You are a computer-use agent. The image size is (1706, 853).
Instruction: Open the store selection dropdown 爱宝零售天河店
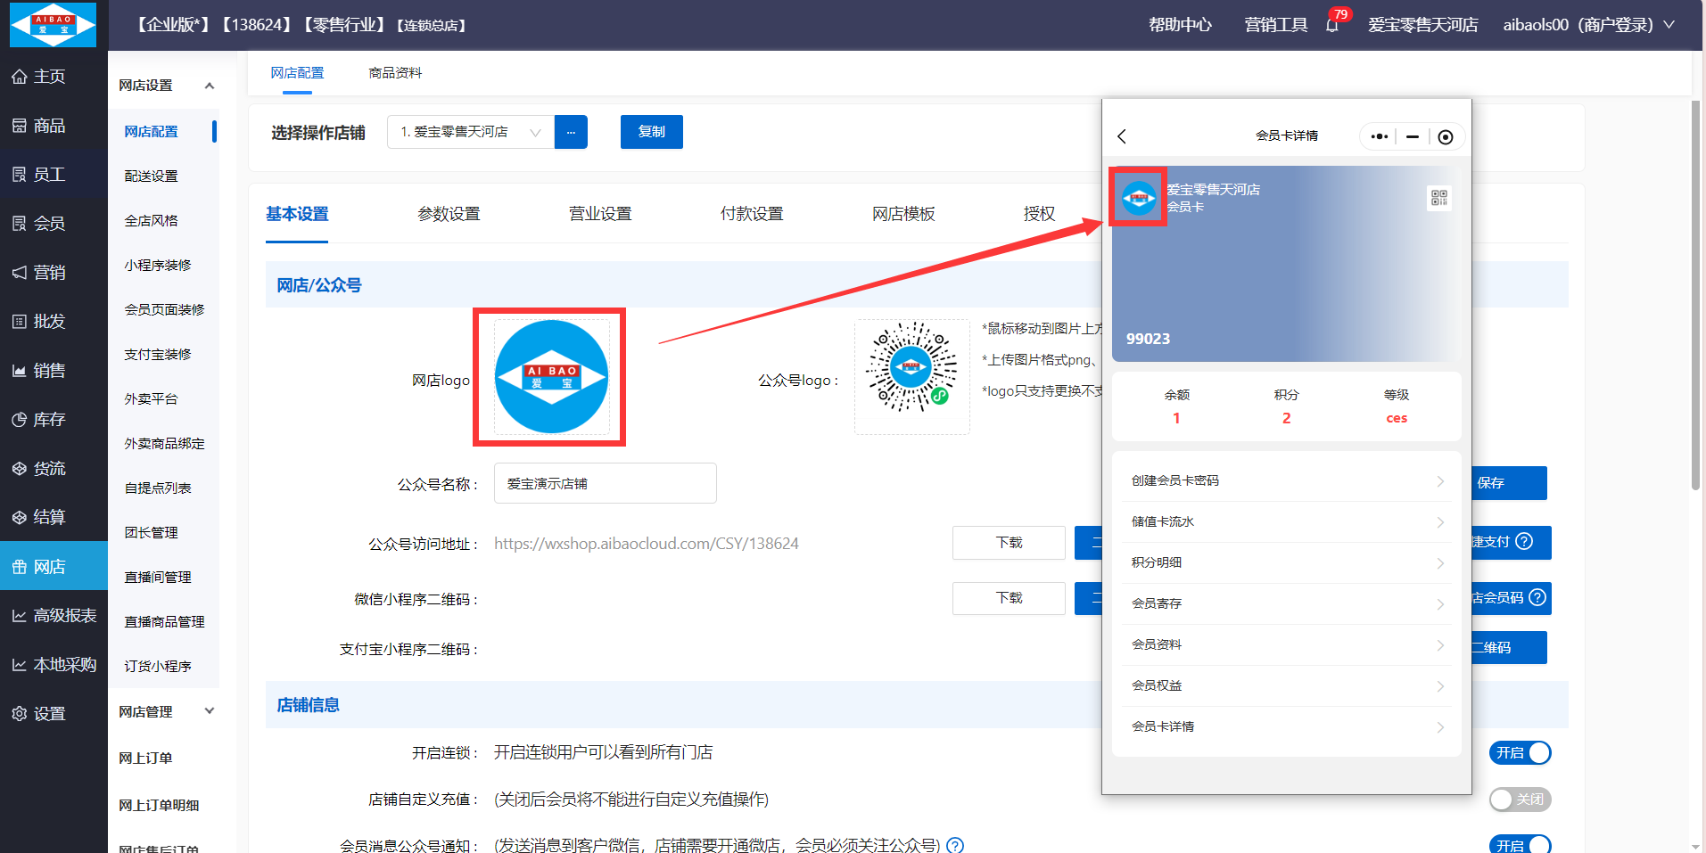(470, 132)
